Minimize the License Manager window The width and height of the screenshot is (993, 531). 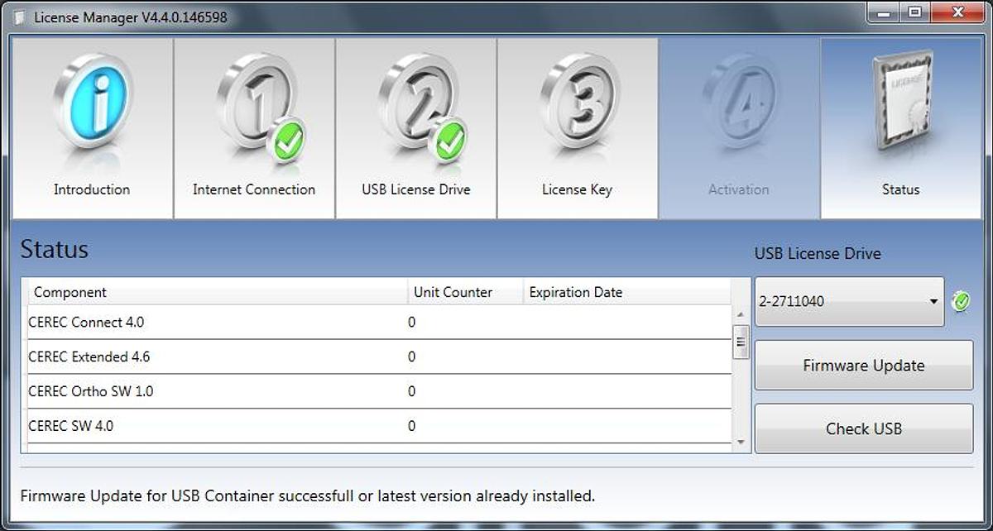point(882,12)
